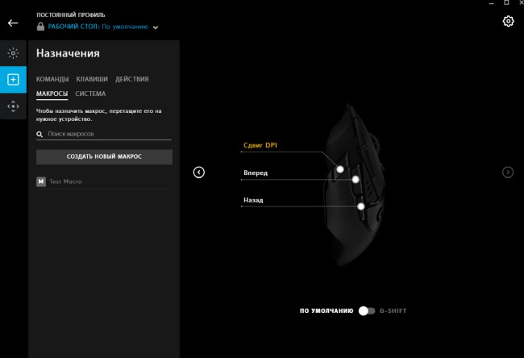Click the back arrow icon
This screenshot has height=358, width=524.
[x=13, y=23]
